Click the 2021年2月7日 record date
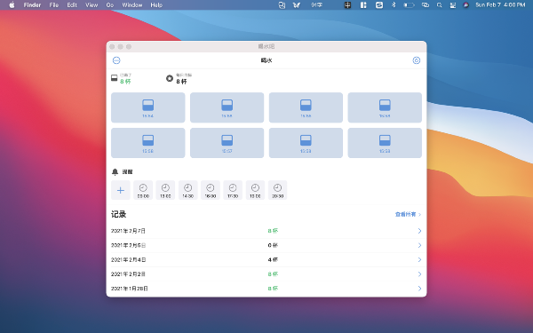Image resolution: width=533 pixels, height=333 pixels. tap(128, 231)
